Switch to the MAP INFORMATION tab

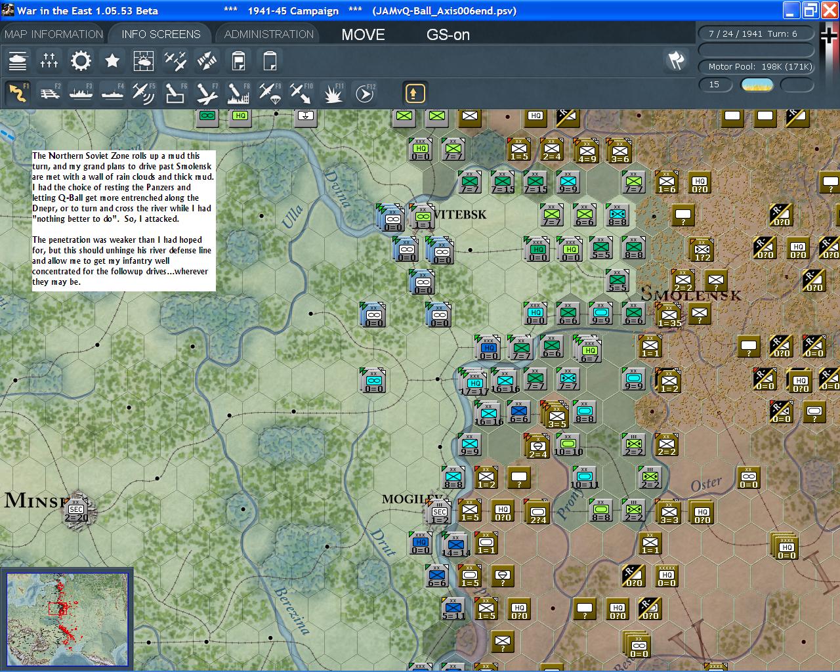(54, 34)
